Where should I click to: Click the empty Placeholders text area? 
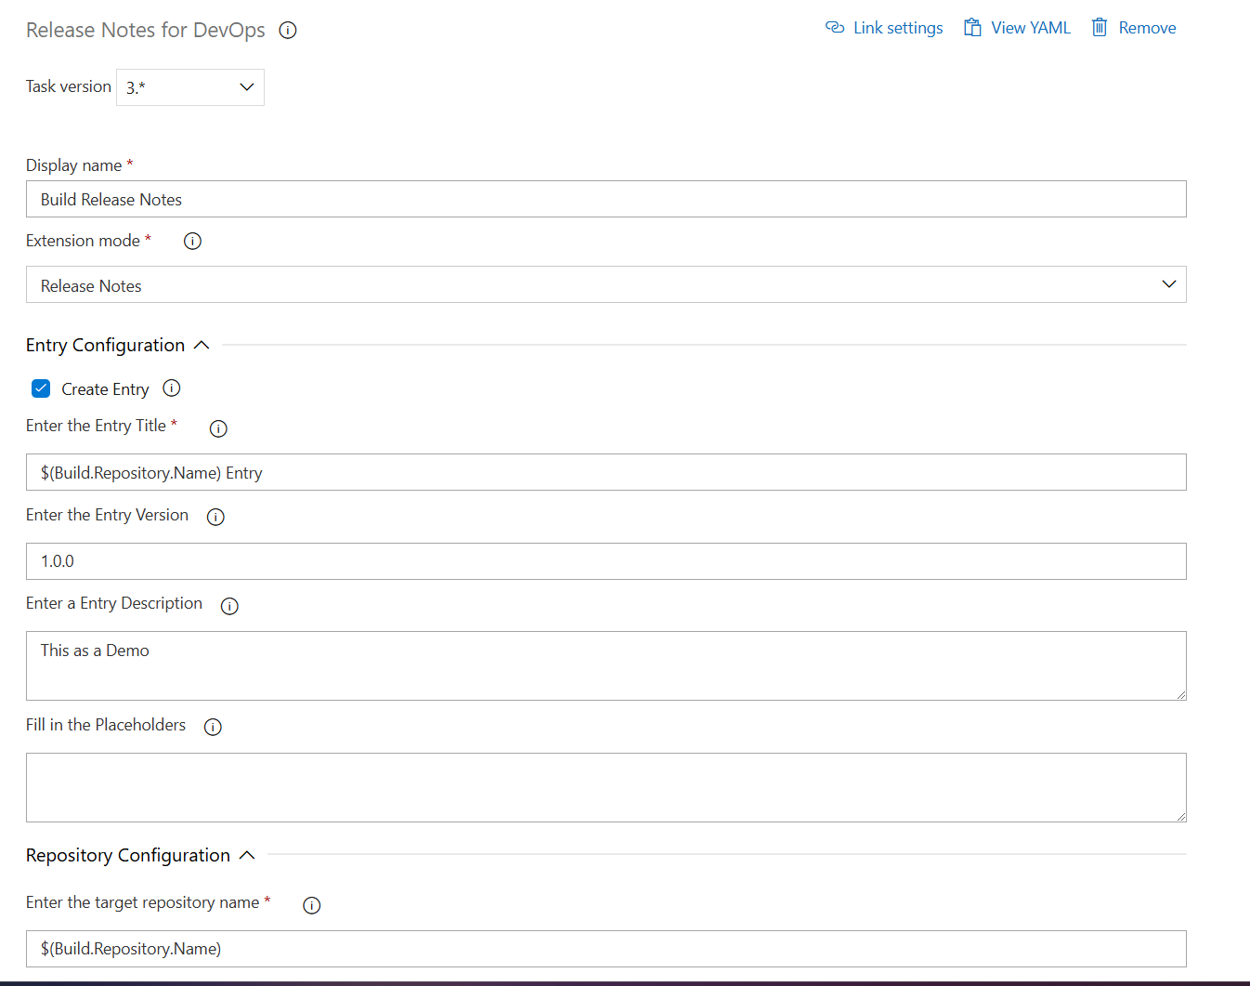click(x=604, y=787)
